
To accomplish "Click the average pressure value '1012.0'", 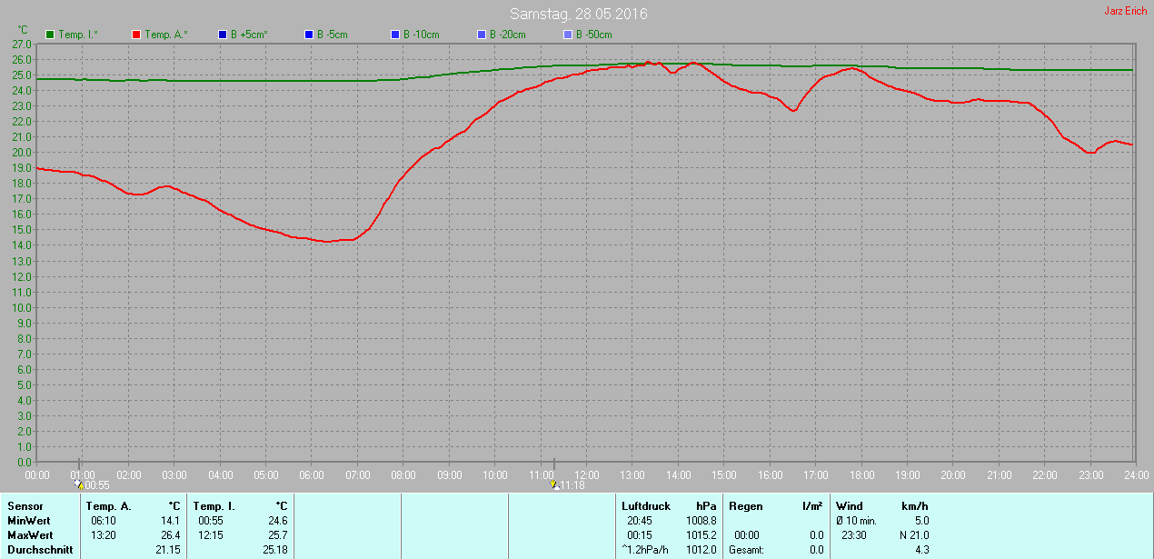I will pyautogui.click(x=701, y=550).
